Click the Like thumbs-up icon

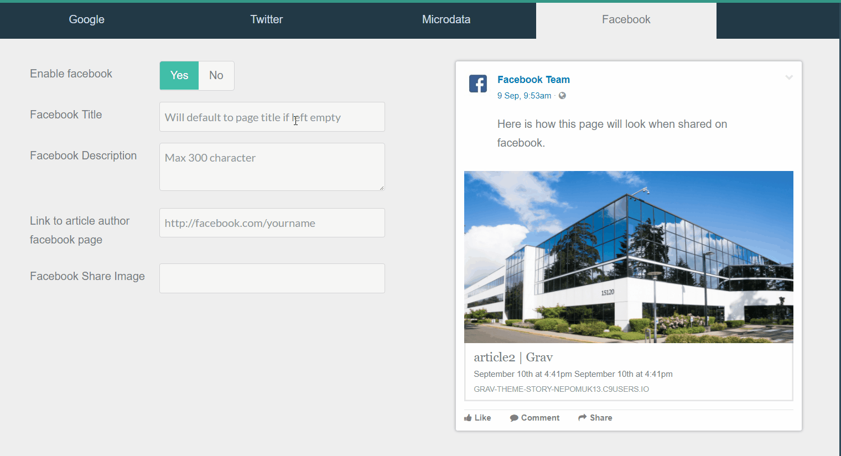pos(468,418)
